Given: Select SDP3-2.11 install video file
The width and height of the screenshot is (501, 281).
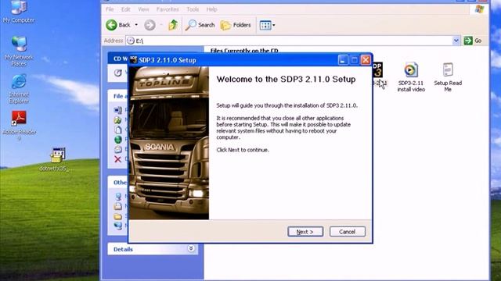Looking at the screenshot, I should click(411, 77).
